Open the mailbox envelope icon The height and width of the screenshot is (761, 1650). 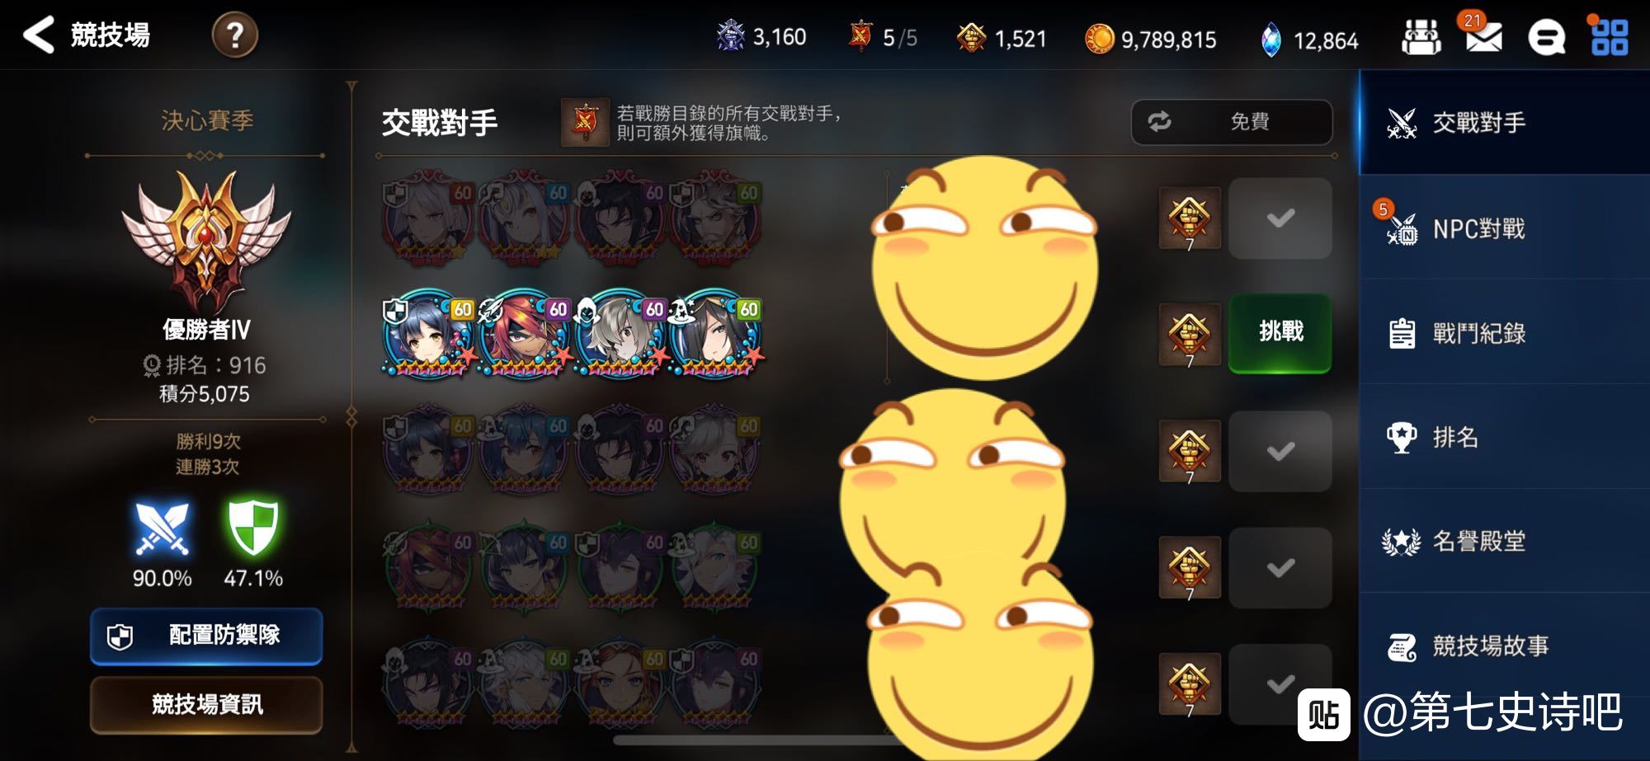(1483, 35)
